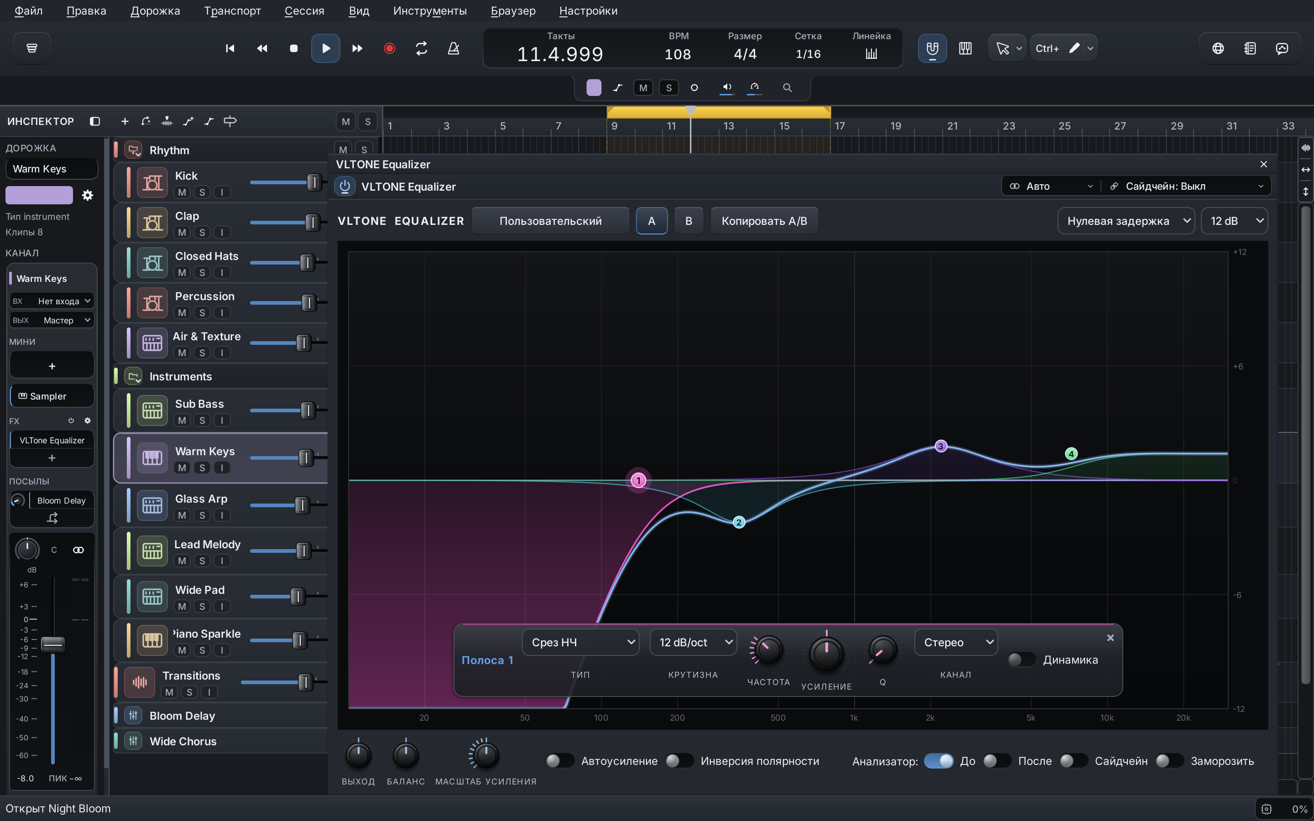The image size is (1314, 821).
Task: Switch to EQ state B
Action: (x=688, y=221)
